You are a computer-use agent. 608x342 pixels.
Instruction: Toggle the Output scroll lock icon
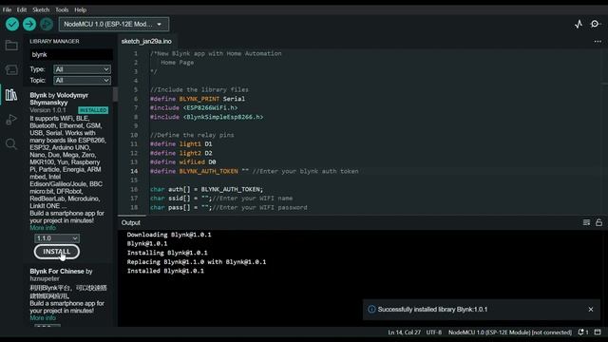tap(599, 222)
